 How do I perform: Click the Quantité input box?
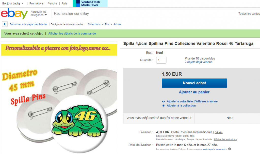161,60
